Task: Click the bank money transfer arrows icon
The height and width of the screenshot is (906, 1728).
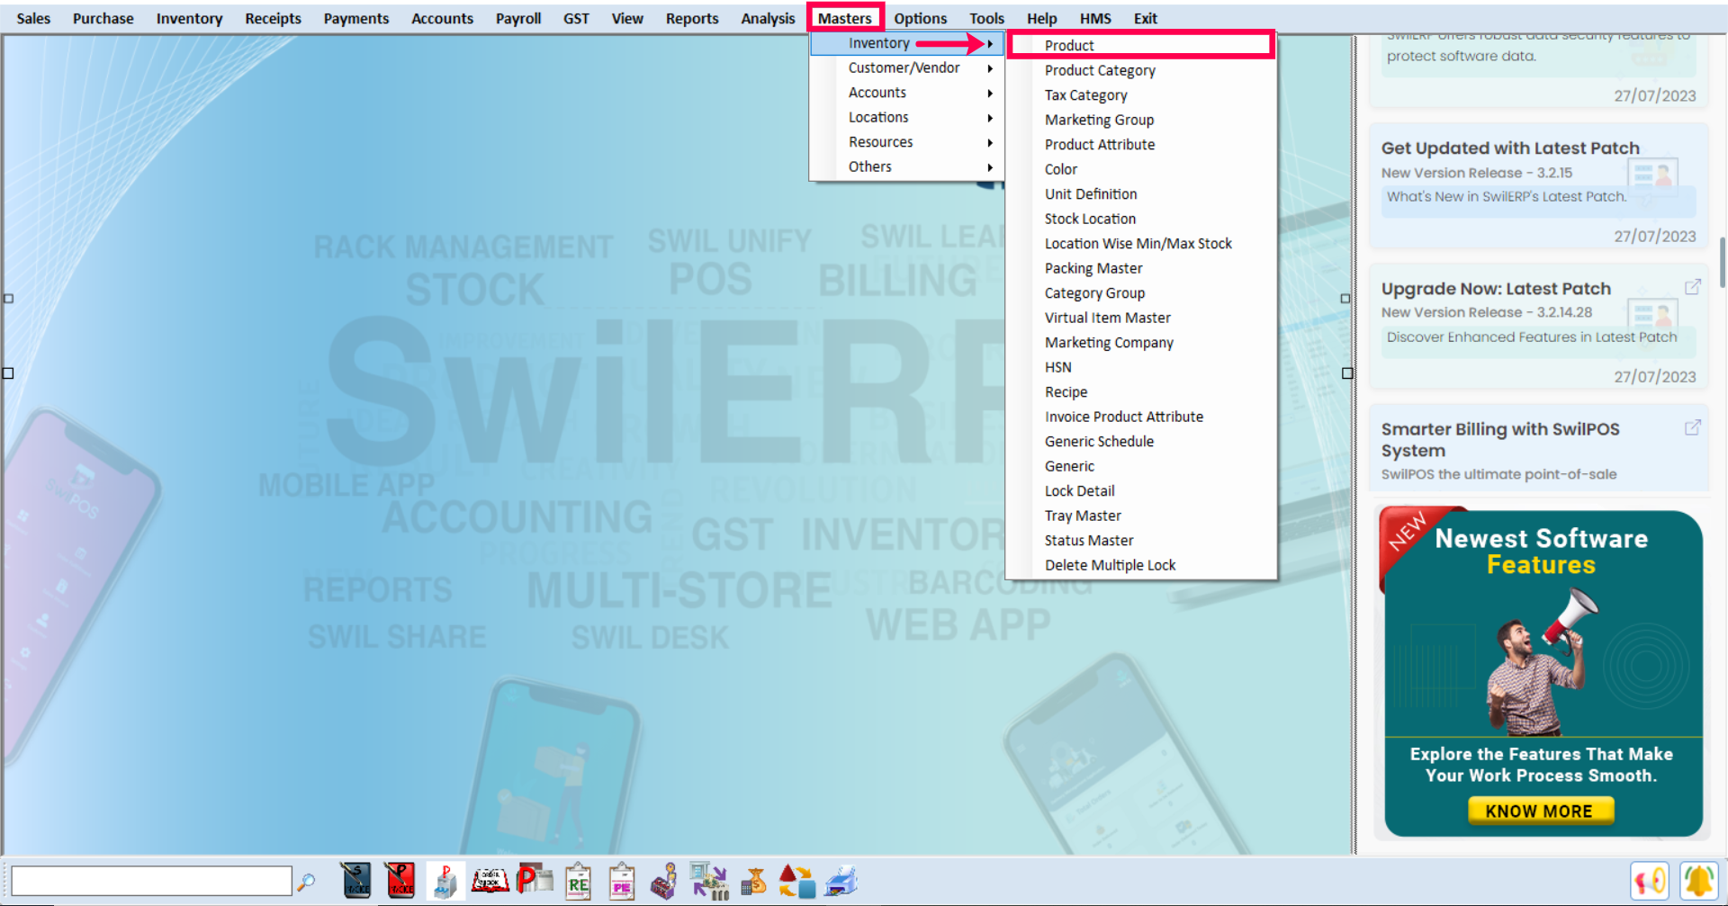Action: click(709, 881)
